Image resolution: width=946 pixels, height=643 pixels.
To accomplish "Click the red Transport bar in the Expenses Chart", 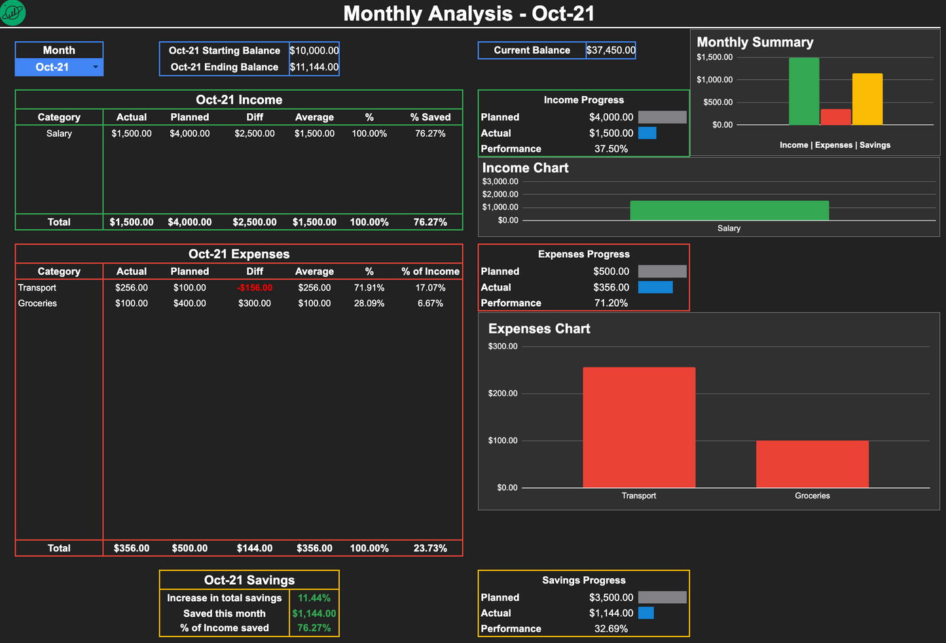I will (638, 425).
